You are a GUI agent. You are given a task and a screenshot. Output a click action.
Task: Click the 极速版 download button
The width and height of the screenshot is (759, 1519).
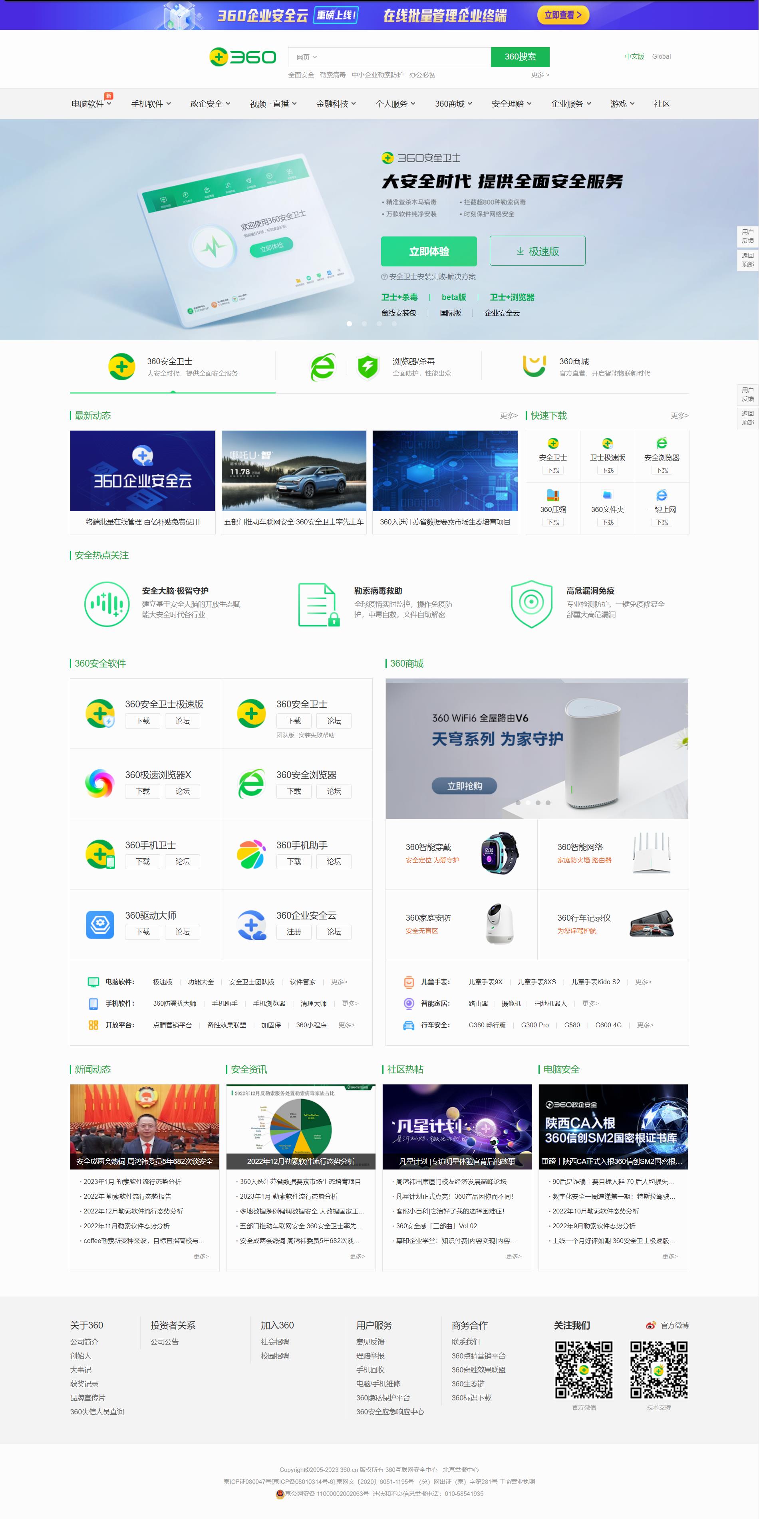[x=537, y=251]
